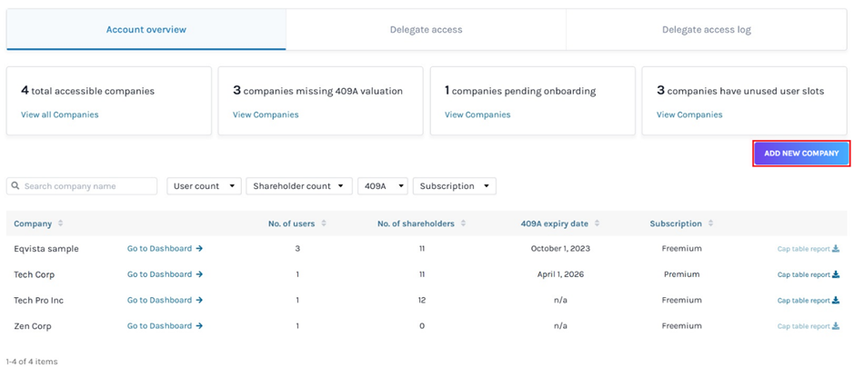Screen dimensions: 854x368
Task: Click View all Companies link
Action: click(x=59, y=115)
